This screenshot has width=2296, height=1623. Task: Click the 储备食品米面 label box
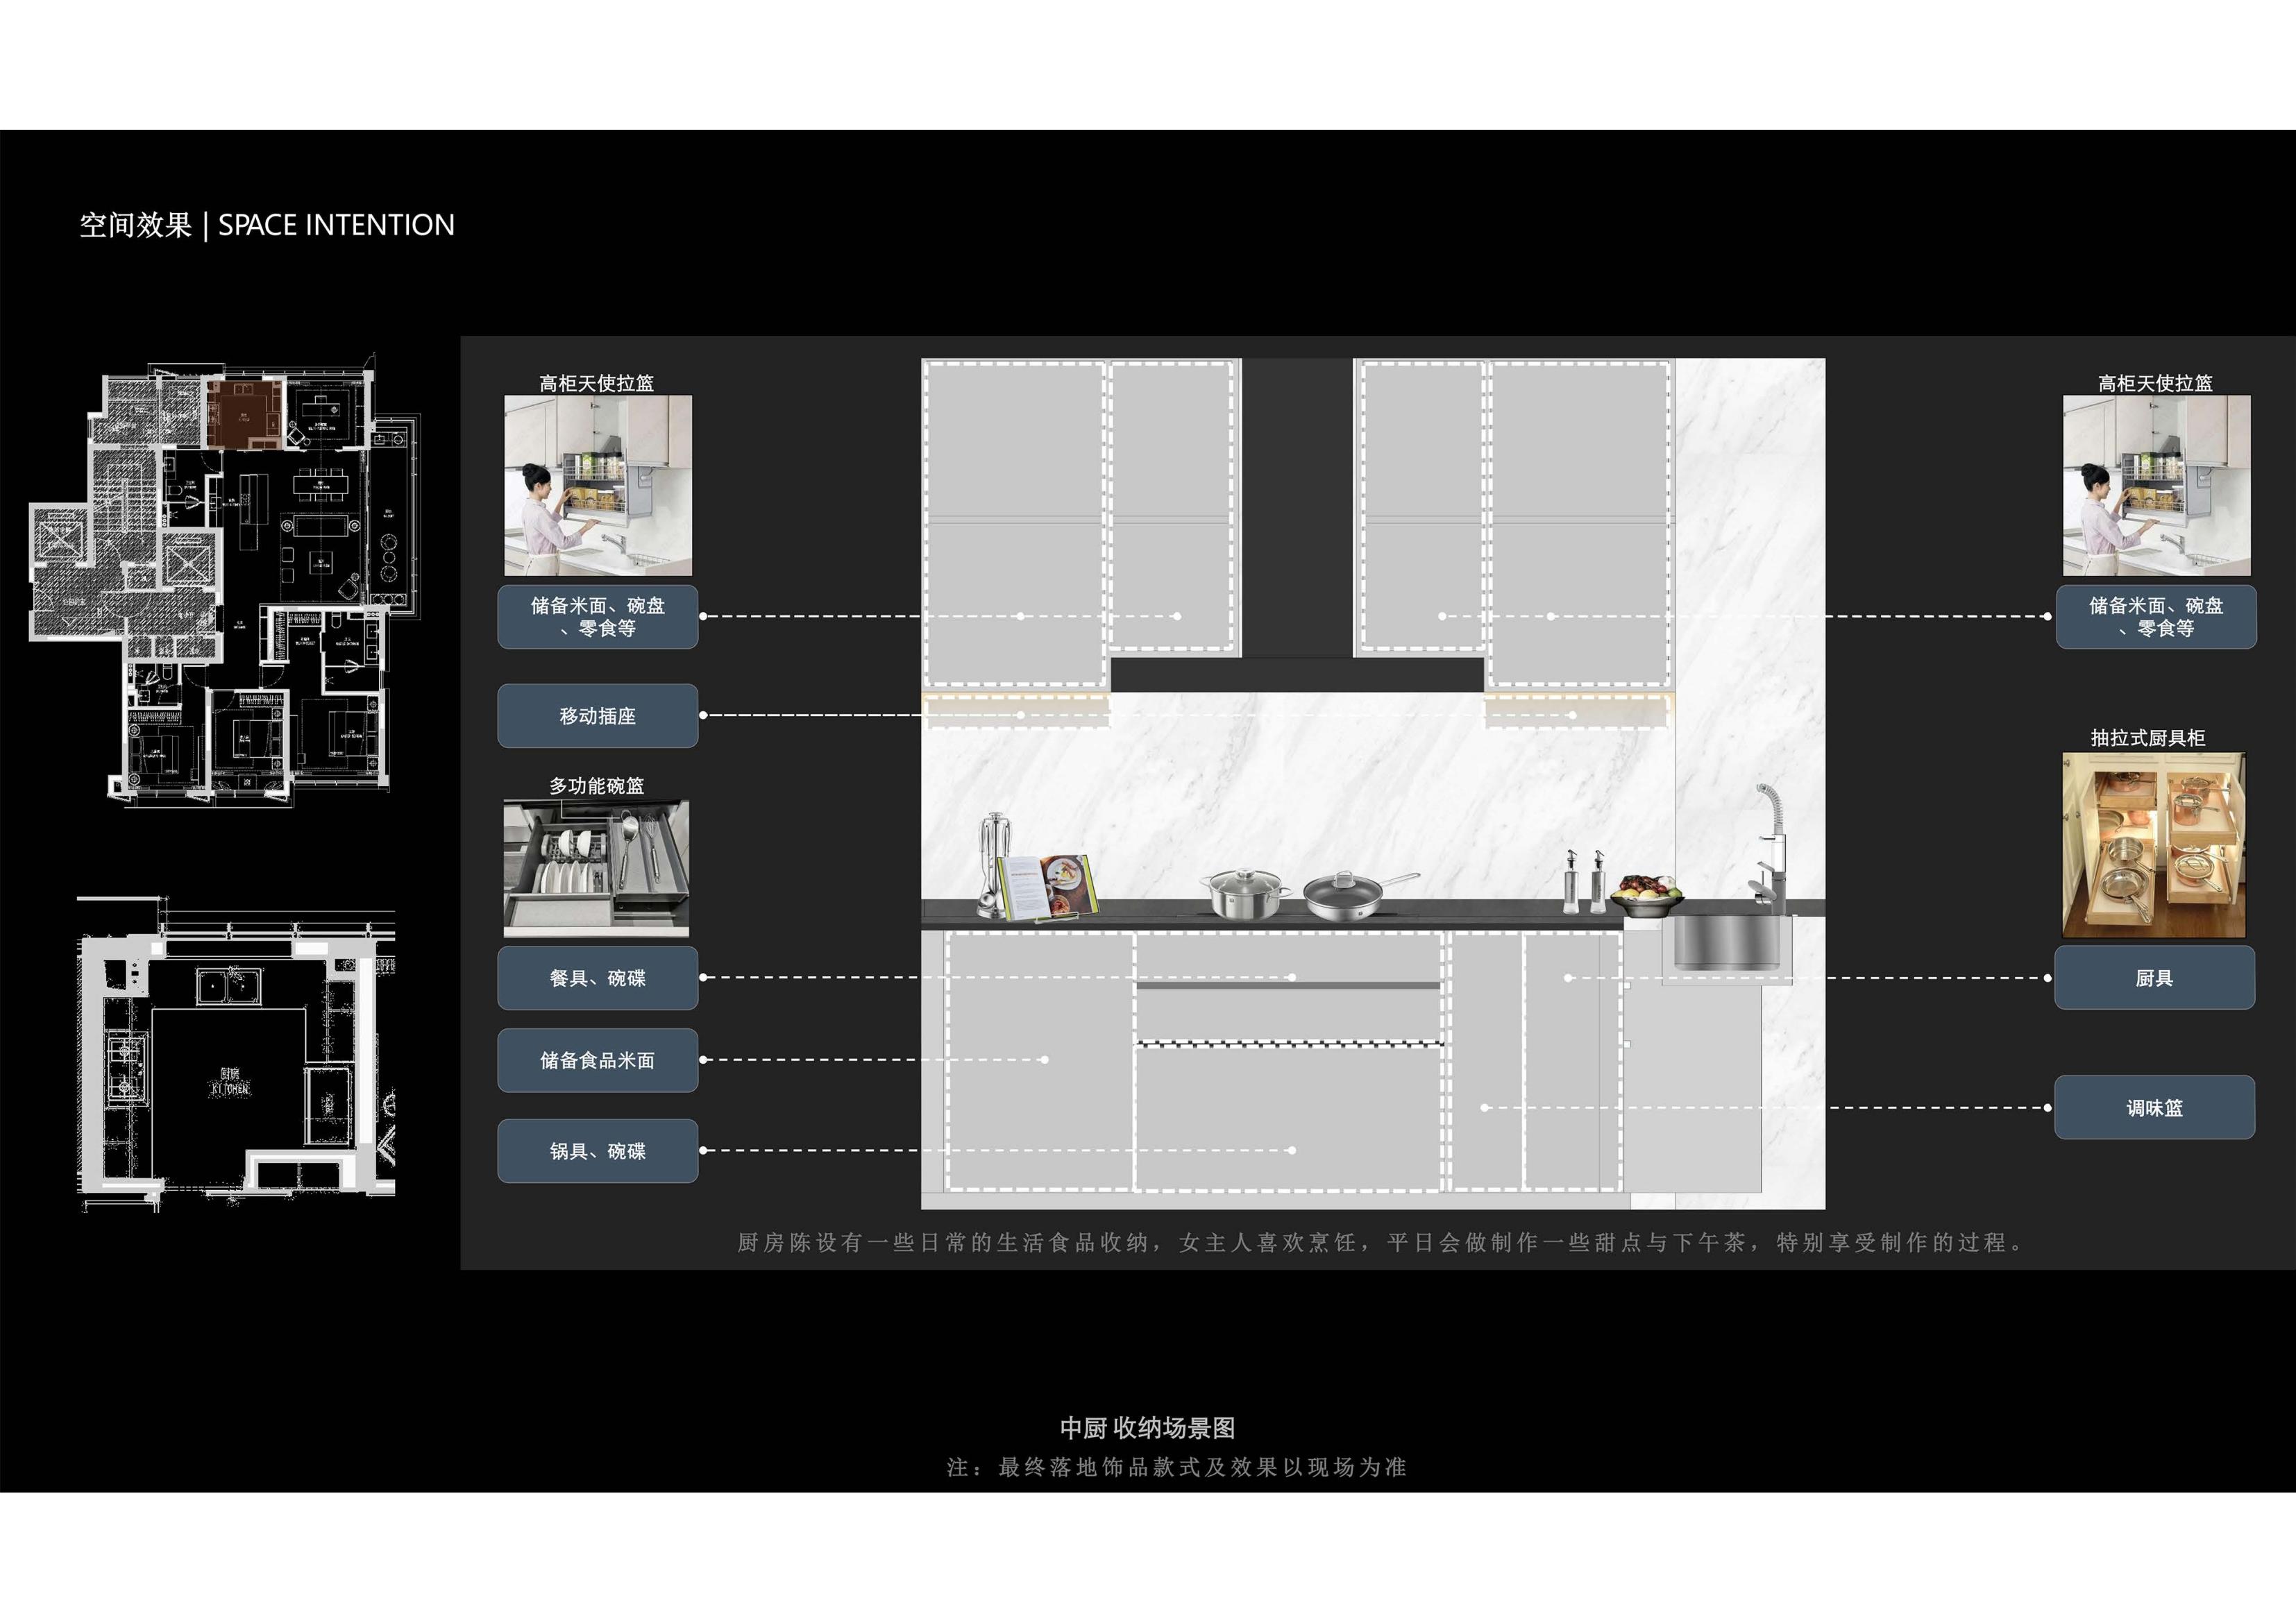(597, 1060)
